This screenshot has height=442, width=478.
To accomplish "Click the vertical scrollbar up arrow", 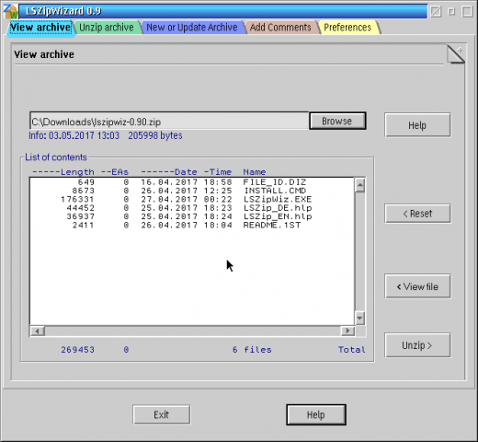I will [360, 185].
